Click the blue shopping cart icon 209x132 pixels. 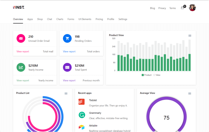click(x=67, y=39)
